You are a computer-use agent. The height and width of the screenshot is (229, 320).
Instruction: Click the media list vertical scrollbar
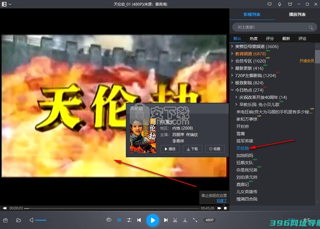point(317,57)
